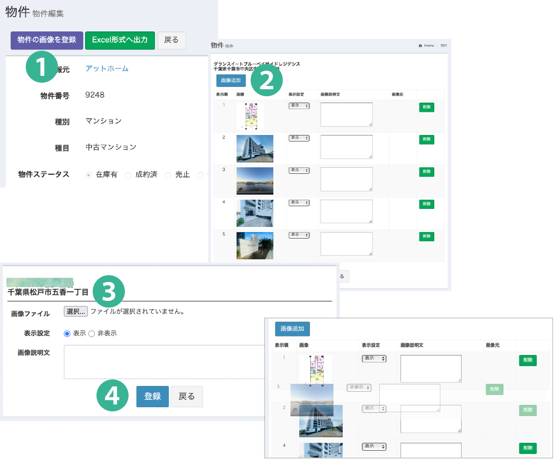Focus row 3 description box in the グランスイート list
Screen dimensions: 555x459
pyautogui.click(x=346, y=179)
